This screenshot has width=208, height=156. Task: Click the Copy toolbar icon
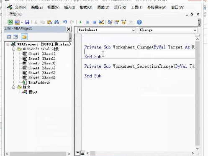(42, 22)
